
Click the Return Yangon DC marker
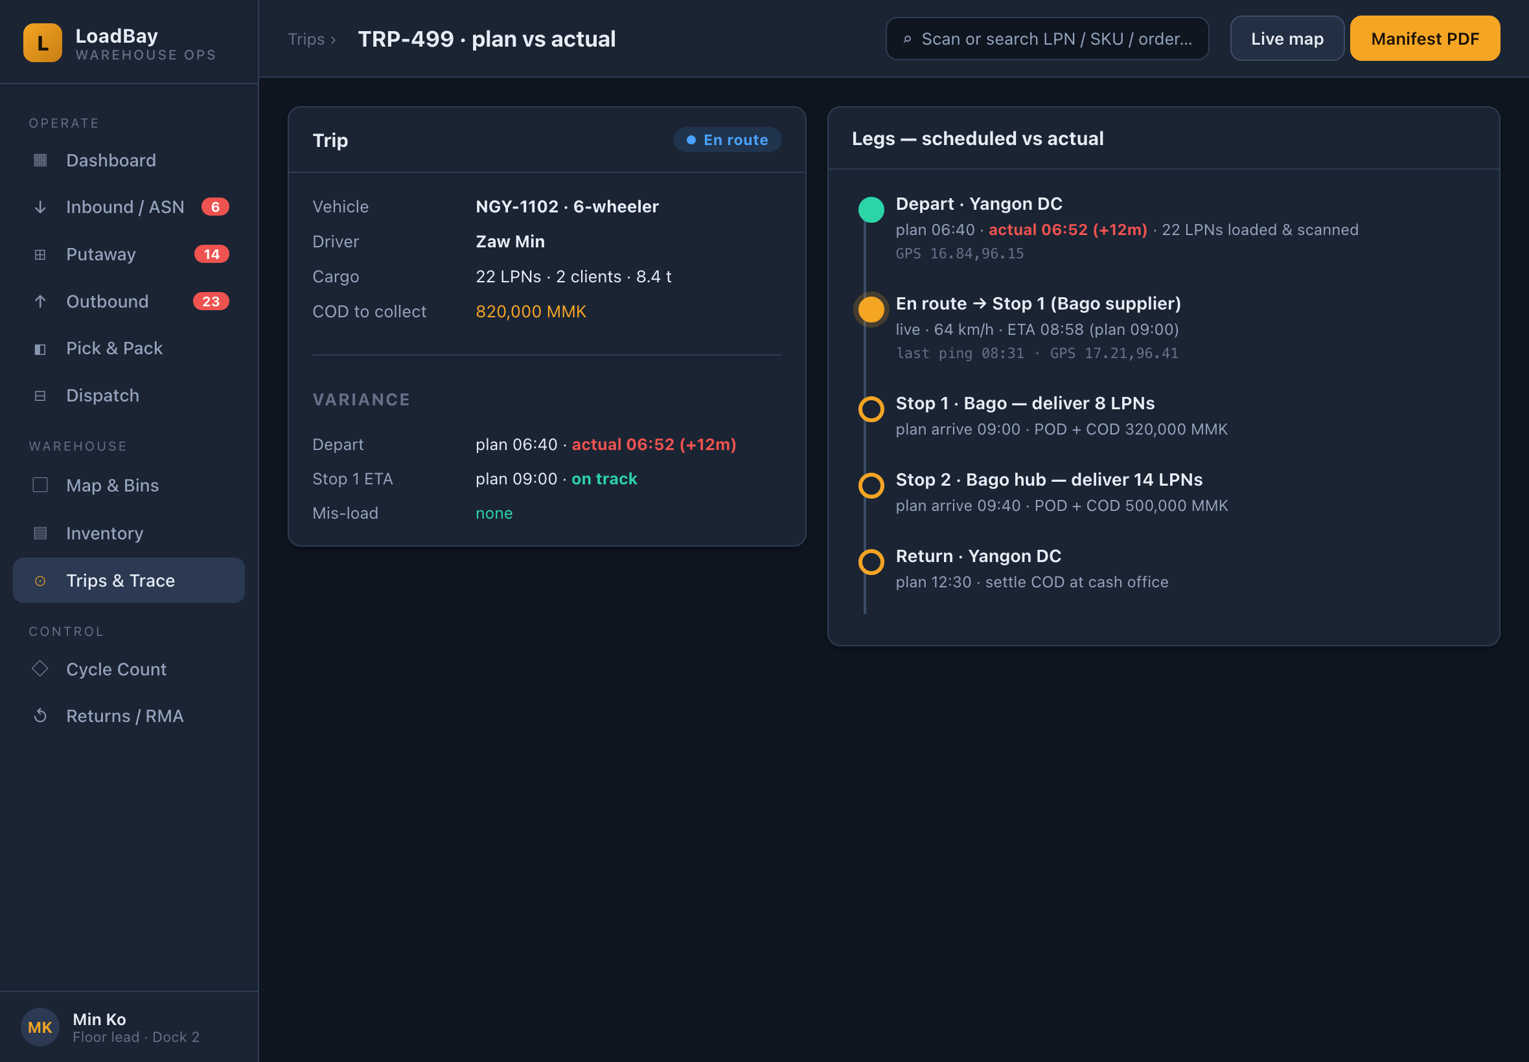tap(871, 562)
